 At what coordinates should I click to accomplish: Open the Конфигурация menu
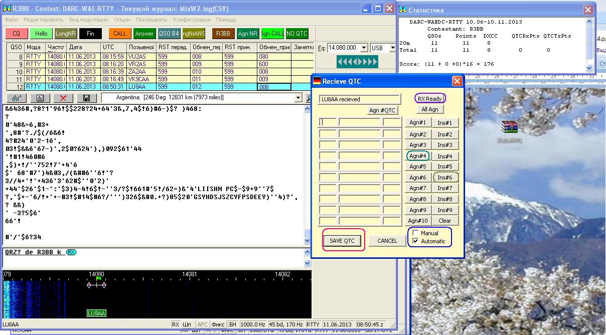click(192, 20)
